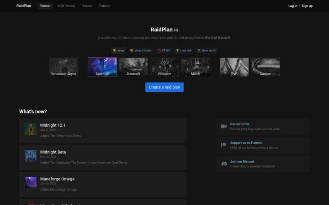The image size is (329, 205).
Task: Open Support us on Patreon link
Action: pyautogui.click(x=246, y=143)
